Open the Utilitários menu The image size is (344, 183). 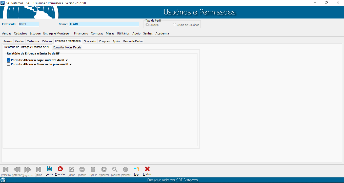click(x=123, y=33)
